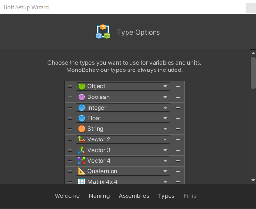Click the Matrix 4x4 grid icon

pyautogui.click(x=82, y=181)
